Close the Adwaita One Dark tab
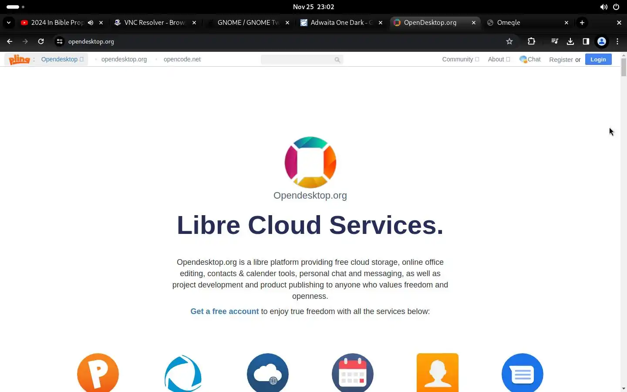The width and height of the screenshot is (627, 392). [381, 23]
